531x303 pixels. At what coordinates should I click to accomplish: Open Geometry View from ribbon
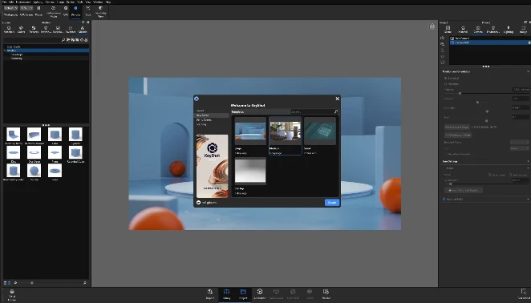(100, 11)
